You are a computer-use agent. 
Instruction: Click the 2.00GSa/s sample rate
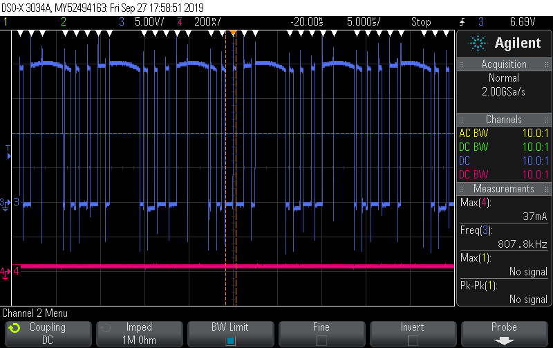[504, 92]
